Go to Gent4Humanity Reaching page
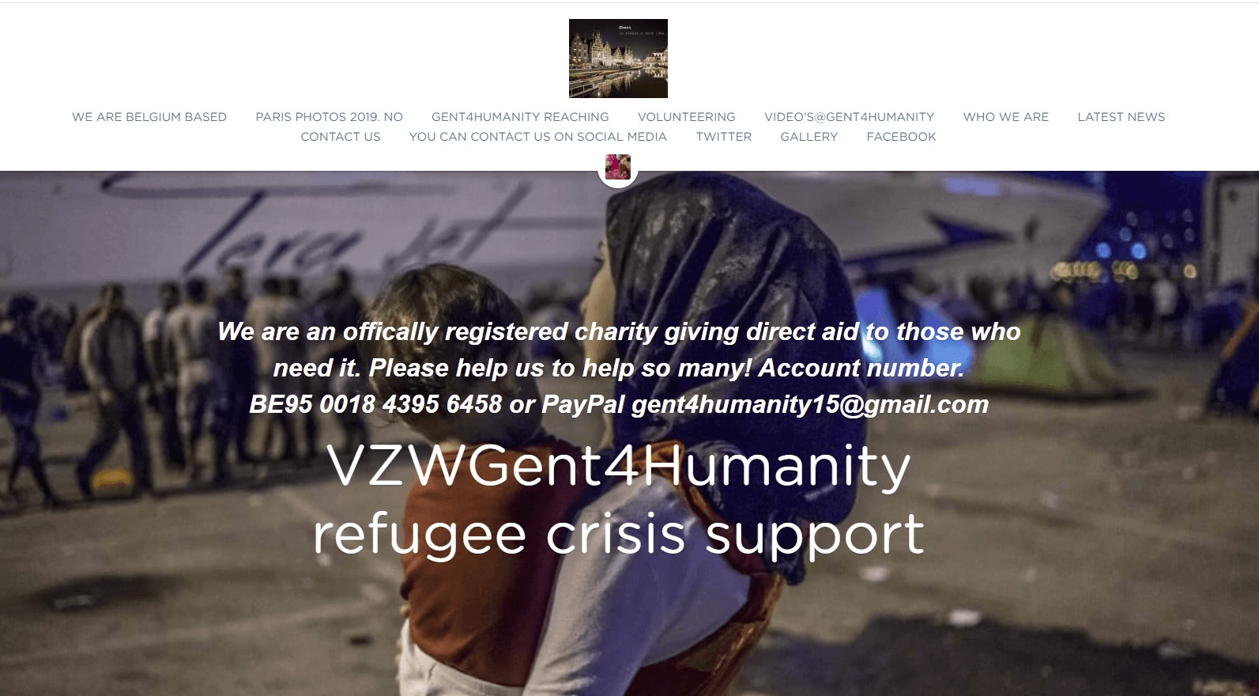 click(x=520, y=117)
